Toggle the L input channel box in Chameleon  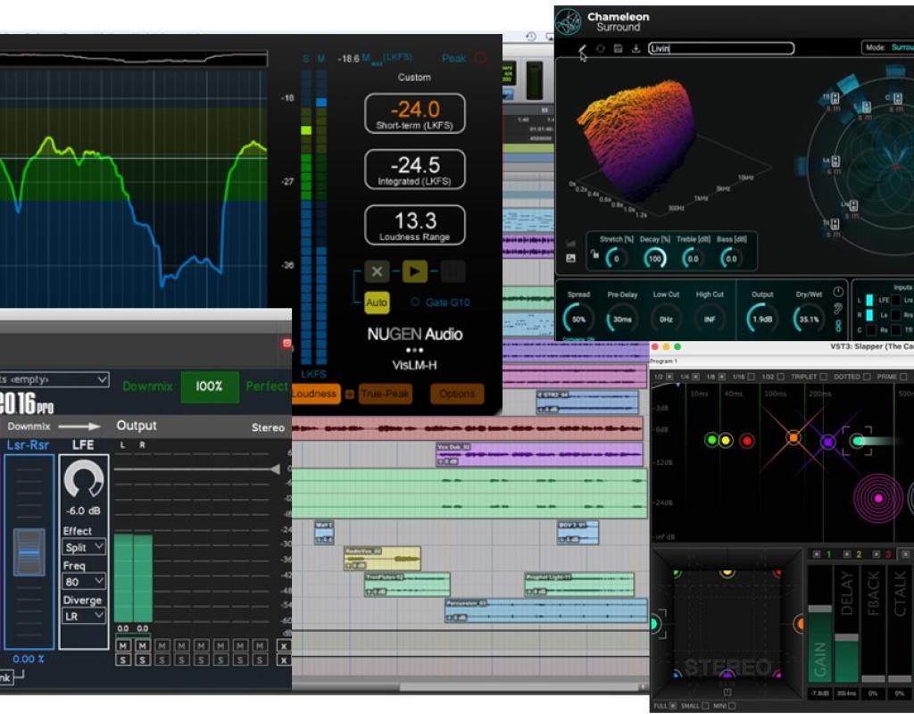coord(869,300)
